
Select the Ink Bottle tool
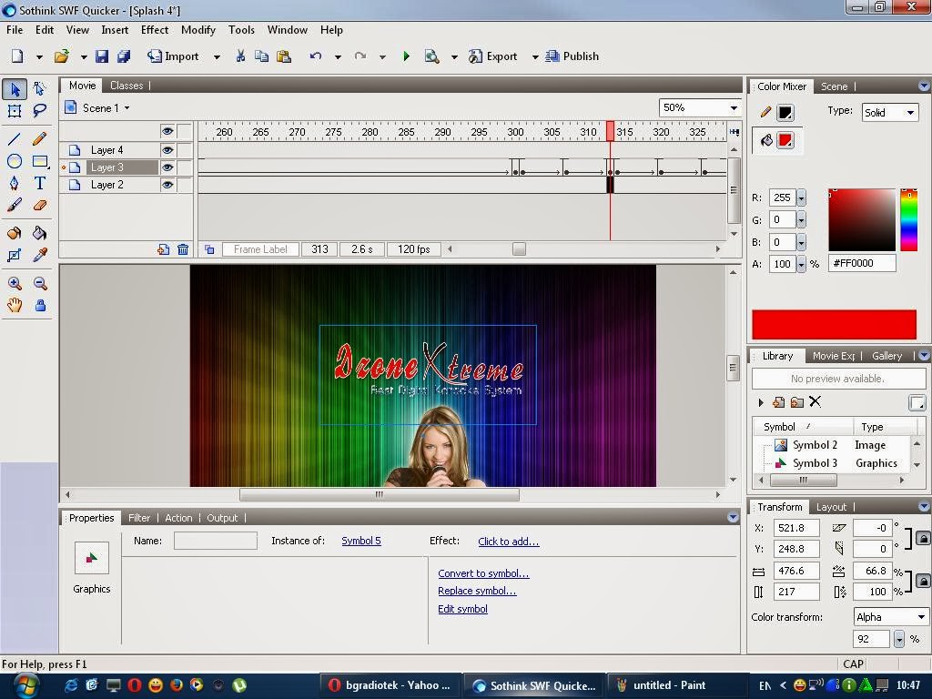coord(15,233)
